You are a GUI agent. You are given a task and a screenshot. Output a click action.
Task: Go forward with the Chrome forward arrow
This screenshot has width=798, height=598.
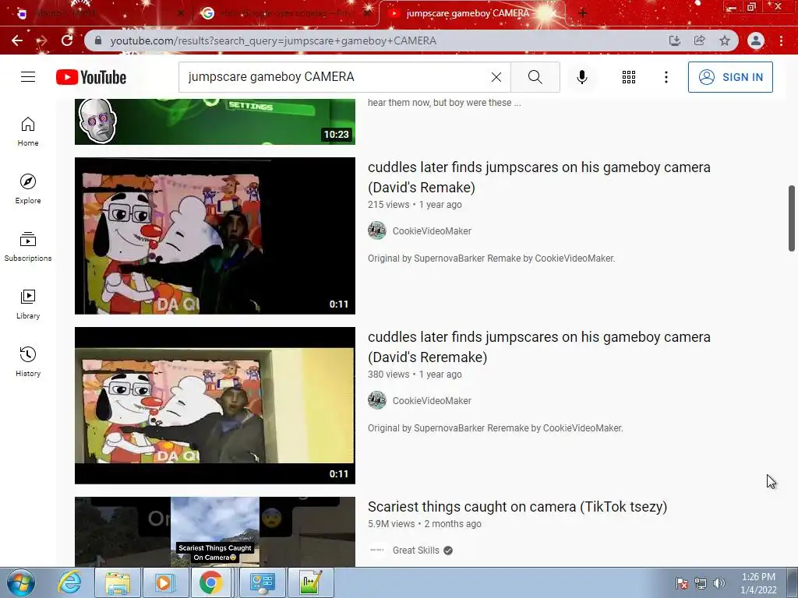(42, 40)
